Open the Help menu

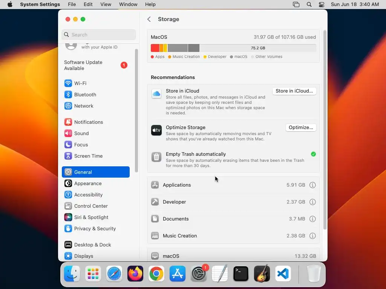pyautogui.click(x=150, y=5)
